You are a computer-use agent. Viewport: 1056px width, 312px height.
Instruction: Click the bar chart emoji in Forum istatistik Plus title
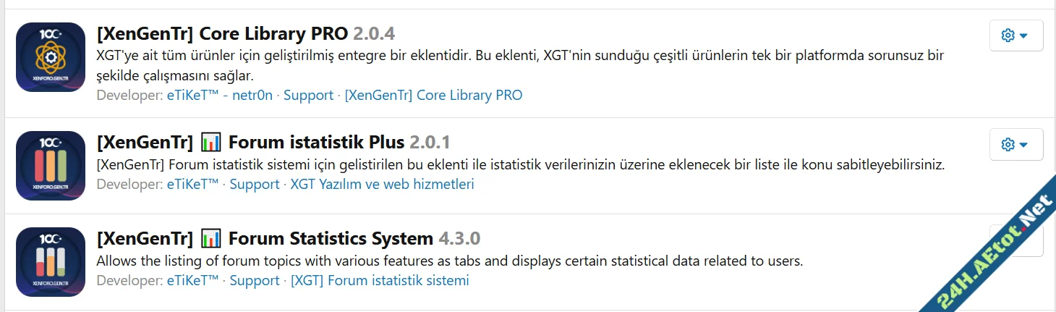pyautogui.click(x=210, y=142)
